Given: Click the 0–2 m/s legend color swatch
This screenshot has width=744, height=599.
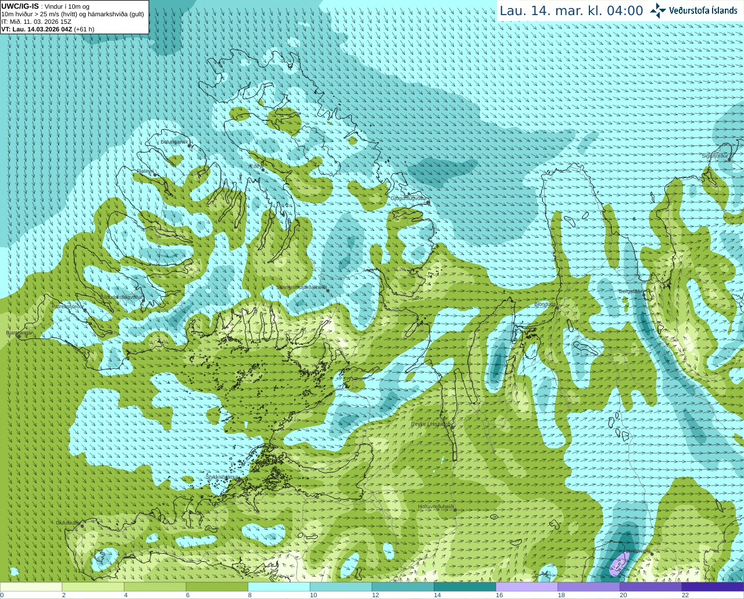Looking at the screenshot, I should tap(31, 587).
